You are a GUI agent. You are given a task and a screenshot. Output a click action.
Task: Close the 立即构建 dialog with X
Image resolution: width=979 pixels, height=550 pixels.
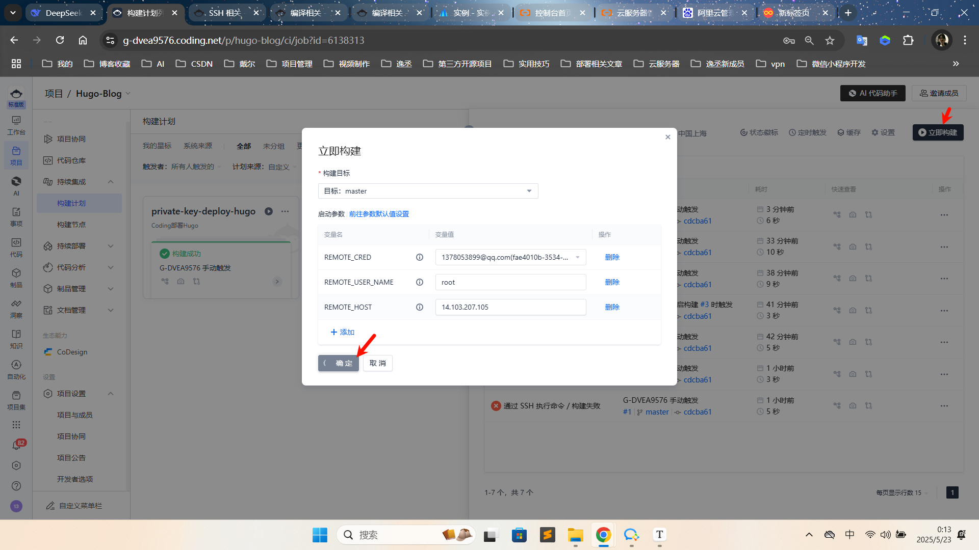click(667, 137)
